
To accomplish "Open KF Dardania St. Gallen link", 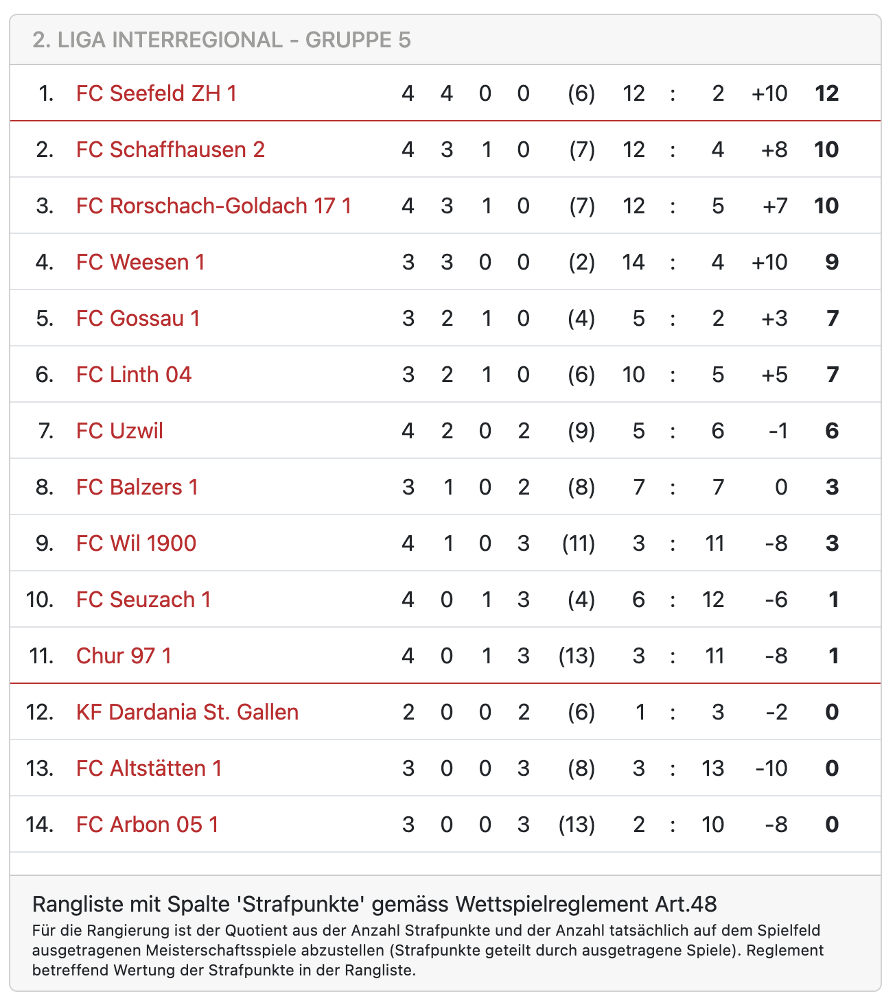I will [187, 712].
